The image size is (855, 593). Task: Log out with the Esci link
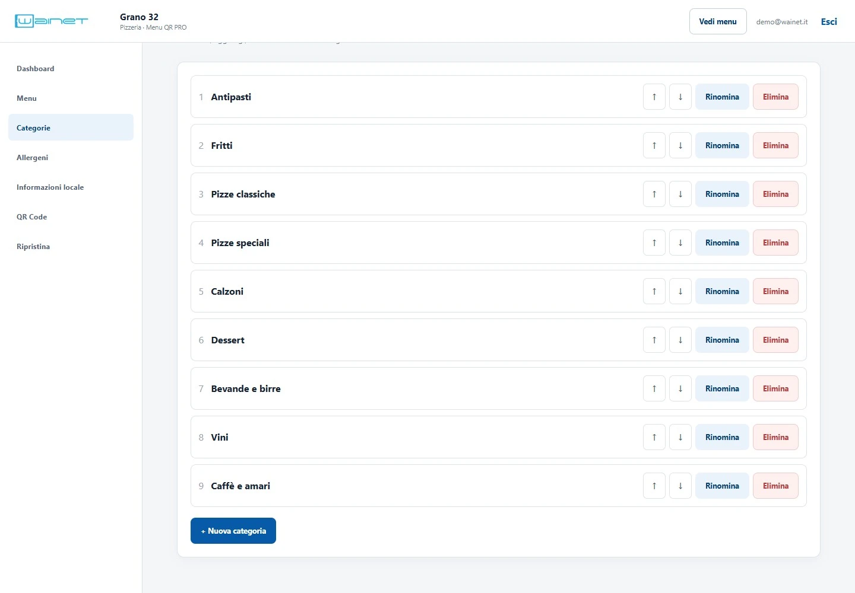(x=829, y=21)
